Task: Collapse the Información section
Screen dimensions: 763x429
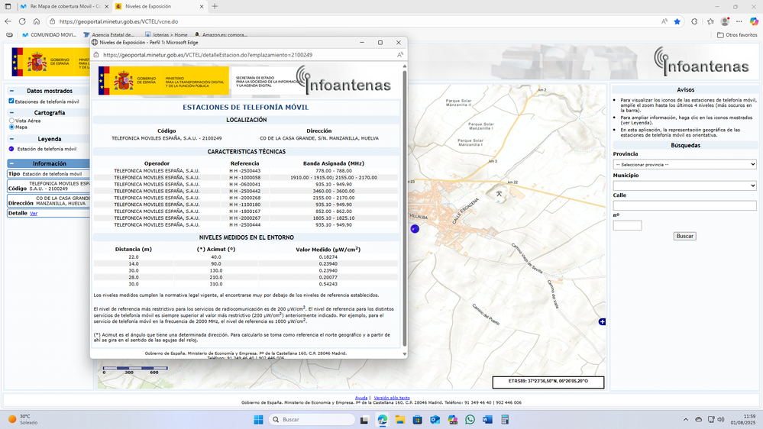Action: 11,163
